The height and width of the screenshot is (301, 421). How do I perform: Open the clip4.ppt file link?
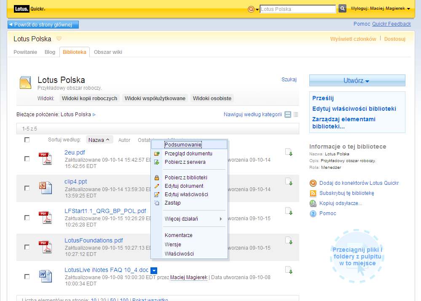point(76,181)
